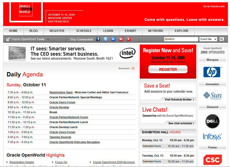Click the Intel logo in banner
This screenshot has width=230, height=167.
(x=128, y=53)
